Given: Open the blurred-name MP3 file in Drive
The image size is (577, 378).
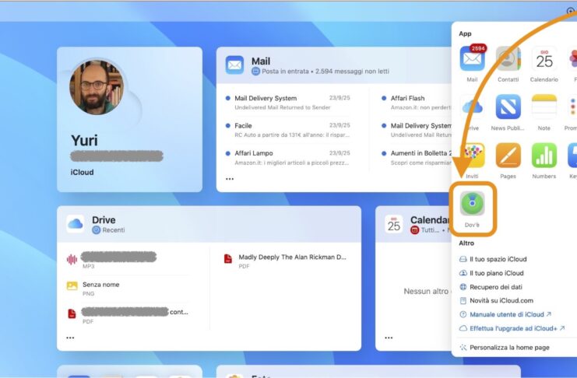Looking at the screenshot, I should click(128, 261).
